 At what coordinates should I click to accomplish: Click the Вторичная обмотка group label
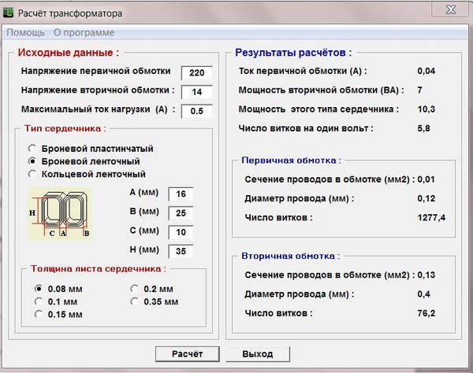pyautogui.click(x=290, y=256)
